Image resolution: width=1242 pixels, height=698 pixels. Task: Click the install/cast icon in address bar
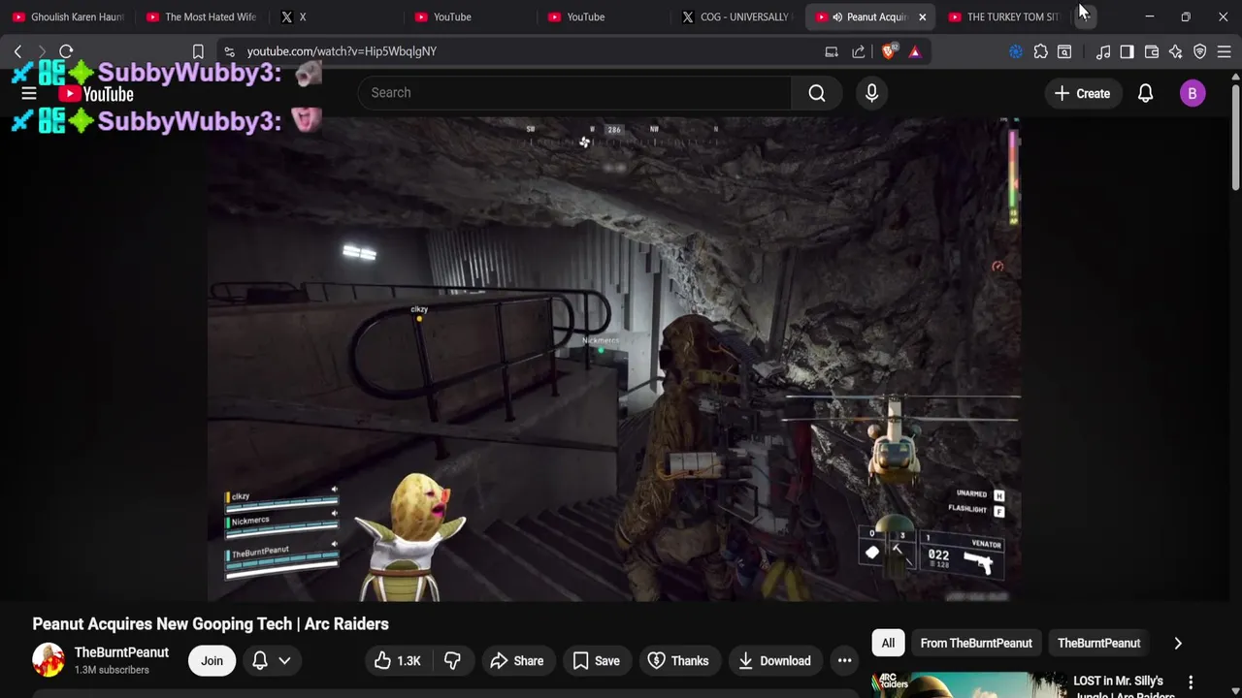click(x=832, y=51)
